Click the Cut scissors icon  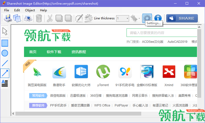click(x=50, y=18)
